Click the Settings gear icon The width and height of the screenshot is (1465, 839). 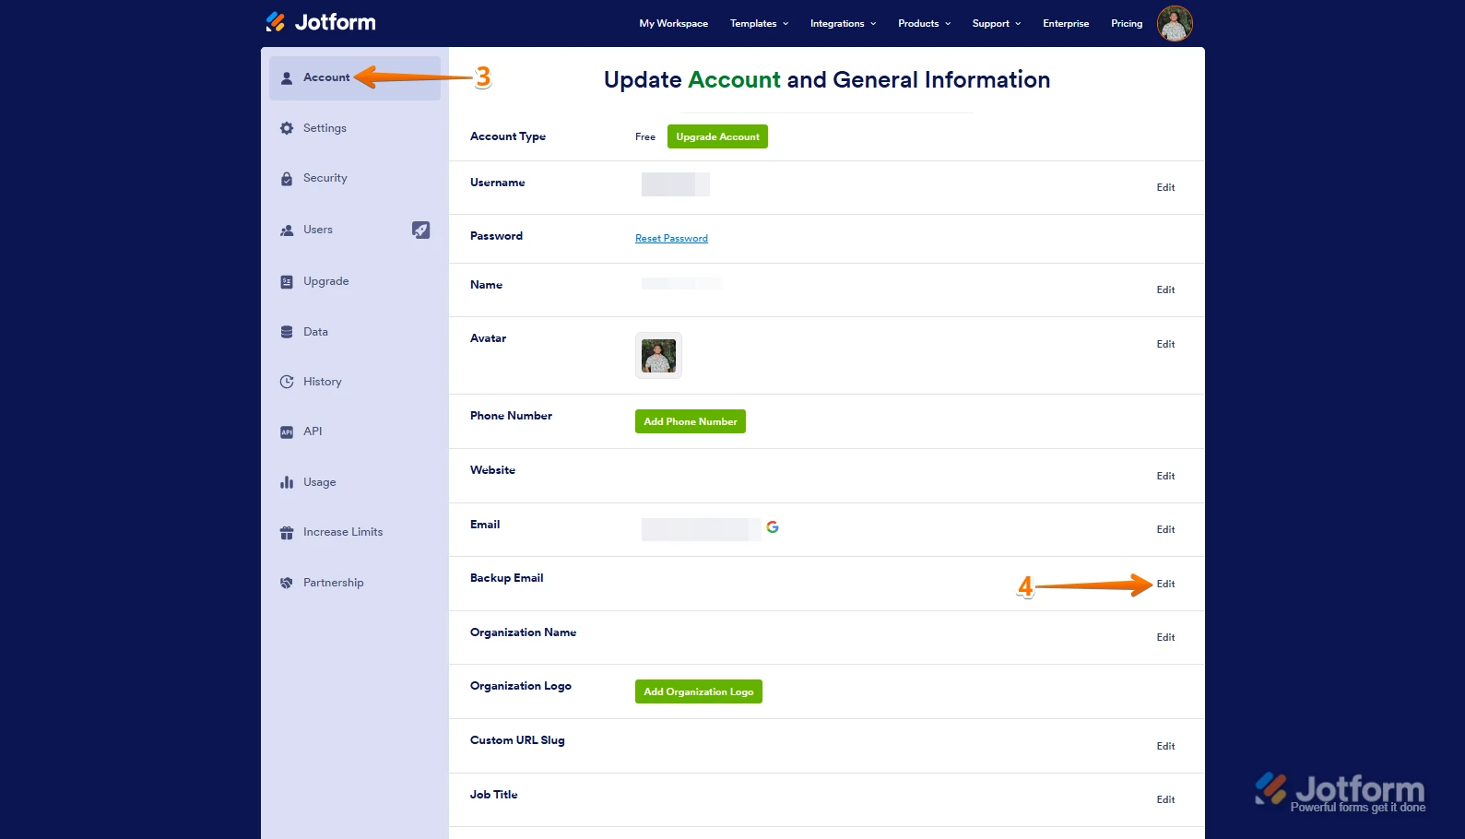(287, 128)
